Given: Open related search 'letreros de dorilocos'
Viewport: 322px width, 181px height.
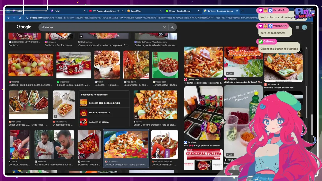Looking at the screenshot, I should (104, 112).
